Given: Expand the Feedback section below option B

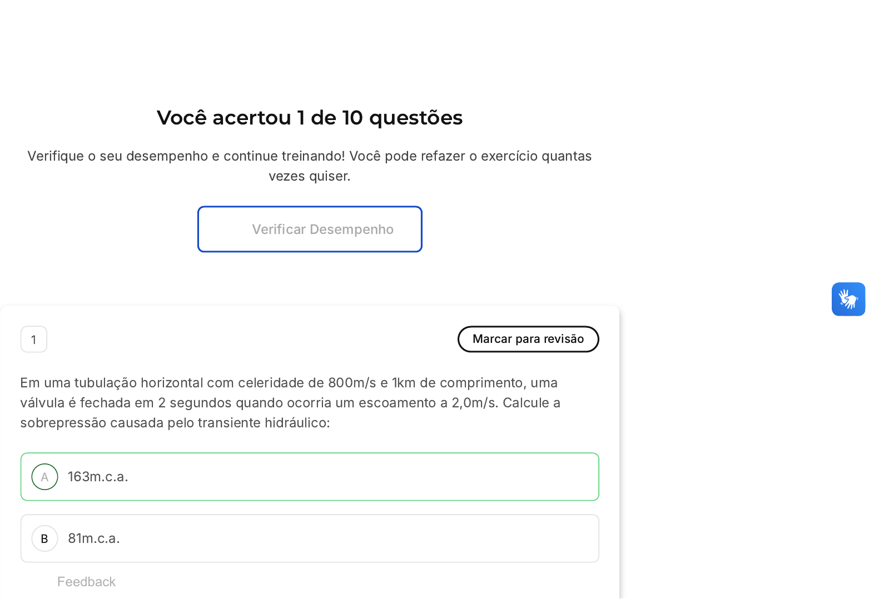Looking at the screenshot, I should [86, 582].
